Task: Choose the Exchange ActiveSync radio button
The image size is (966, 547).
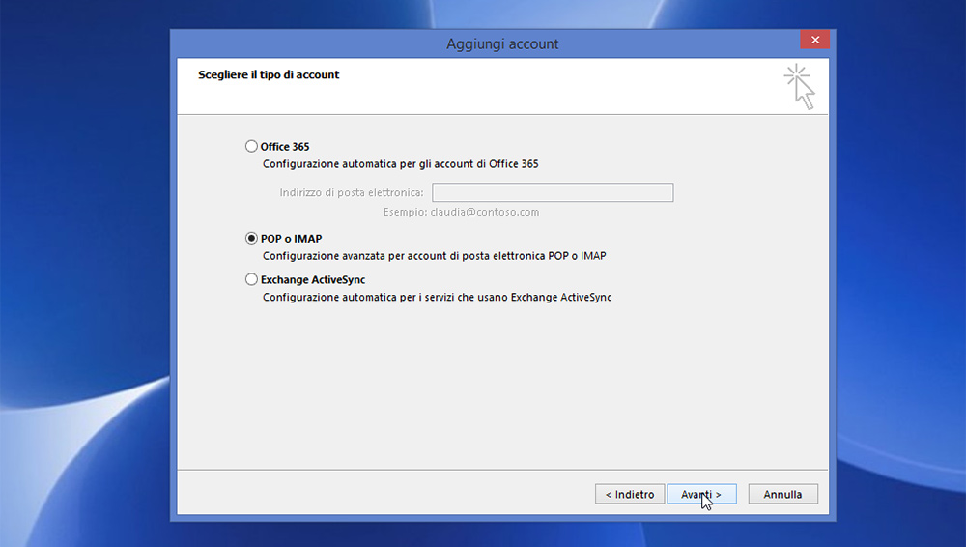Action: tap(251, 279)
